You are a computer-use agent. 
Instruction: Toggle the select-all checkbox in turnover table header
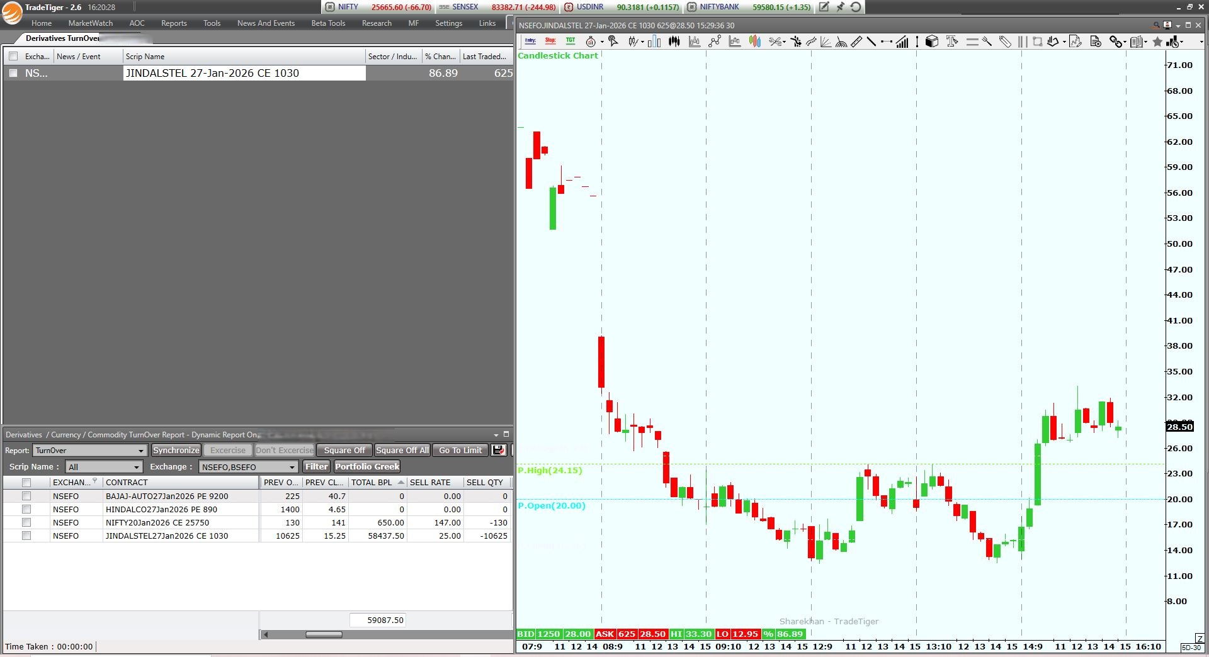[26, 483]
